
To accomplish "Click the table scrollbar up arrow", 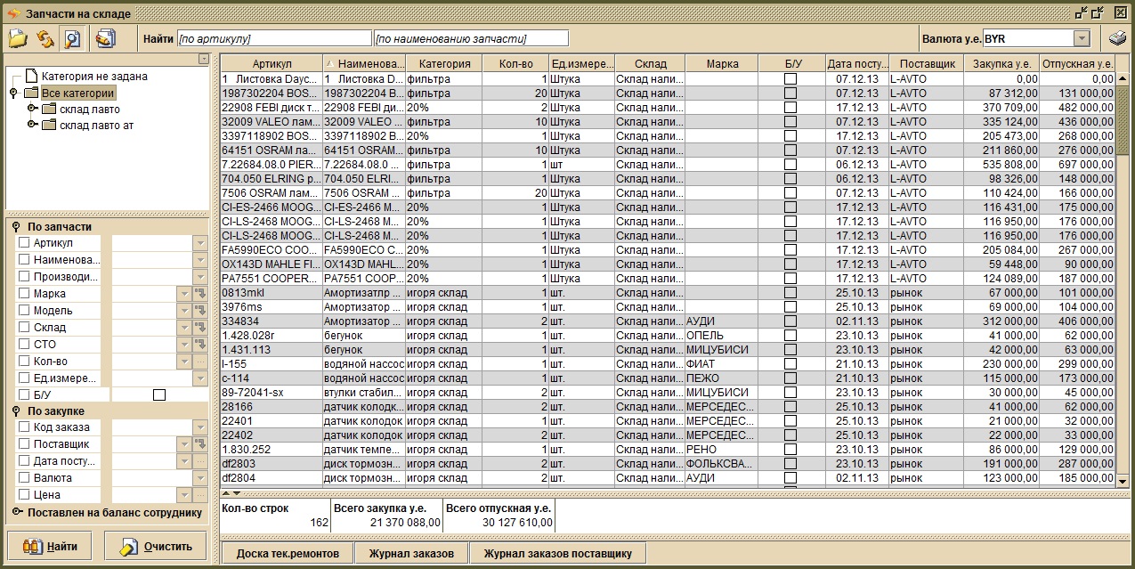I will (x=1123, y=78).
